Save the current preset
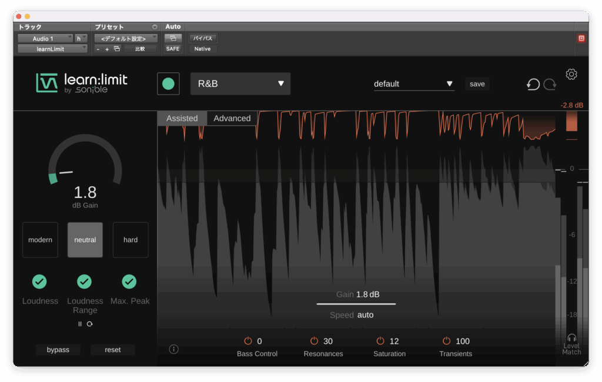 477,84
